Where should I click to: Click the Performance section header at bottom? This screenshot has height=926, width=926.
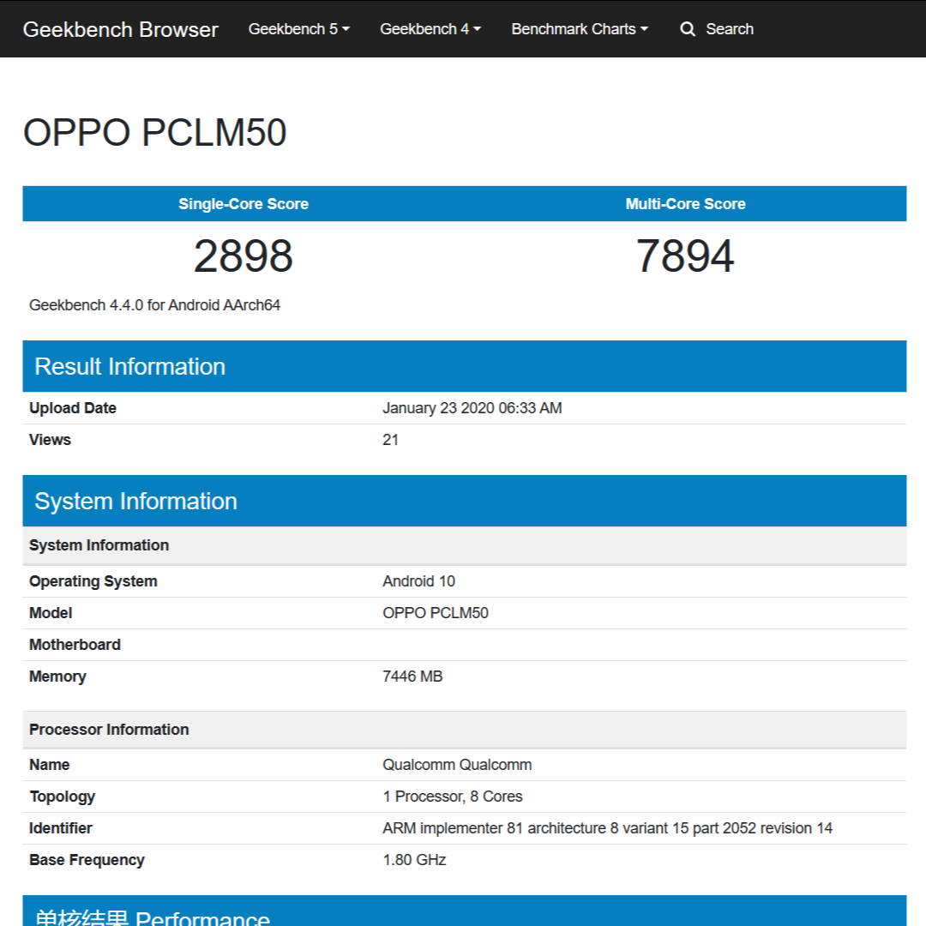click(x=464, y=911)
